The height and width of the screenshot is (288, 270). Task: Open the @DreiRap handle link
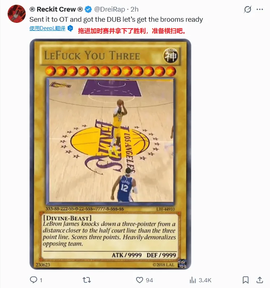(x=110, y=9)
